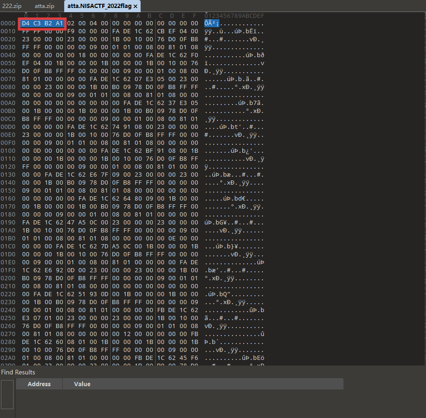Image resolution: width=426 pixels, height=418 pixels.
Task: Click hex column header F
Action: (195, 15)
